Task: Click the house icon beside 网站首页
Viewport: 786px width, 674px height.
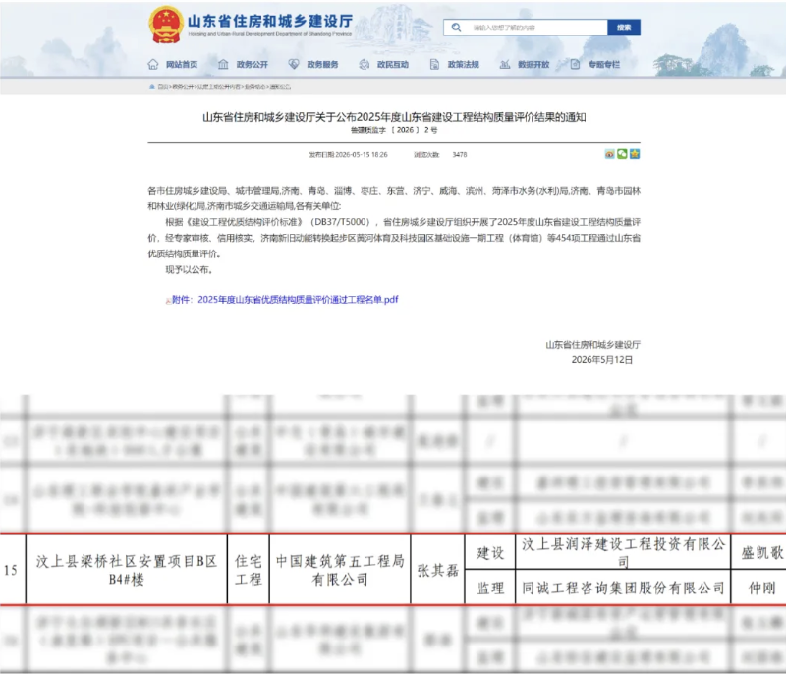Action: tap(153, 64)
